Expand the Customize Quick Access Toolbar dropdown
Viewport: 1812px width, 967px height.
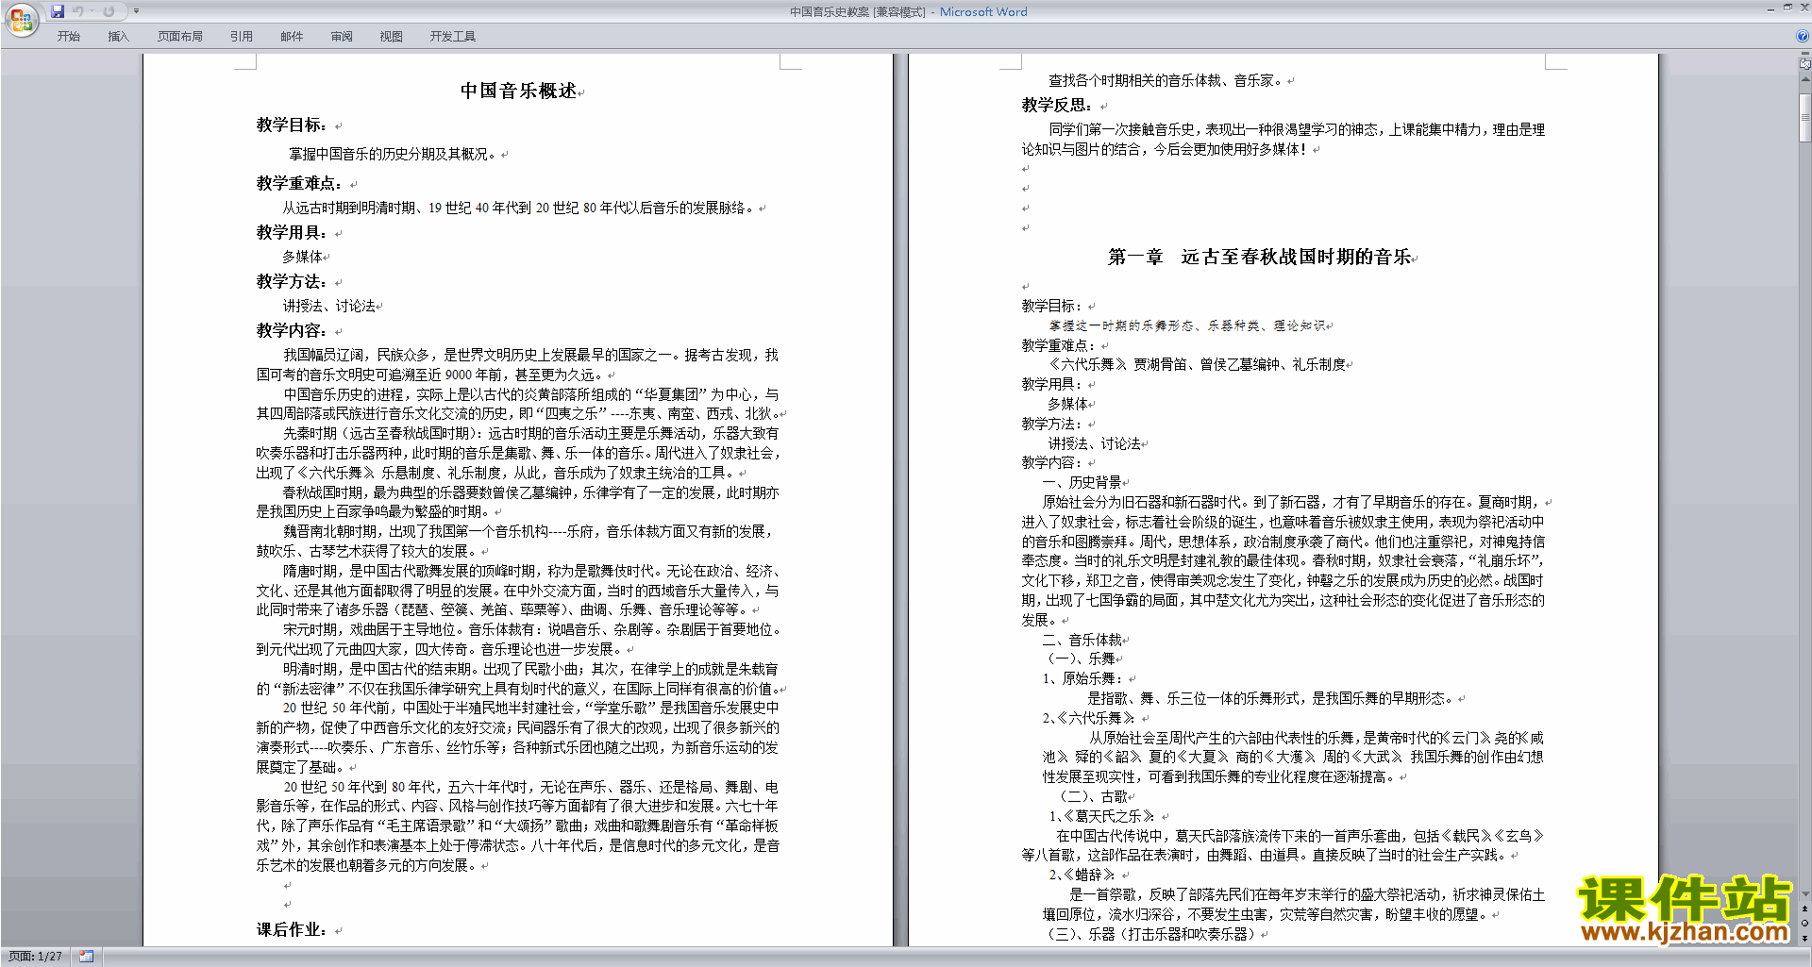click(136, 11)
